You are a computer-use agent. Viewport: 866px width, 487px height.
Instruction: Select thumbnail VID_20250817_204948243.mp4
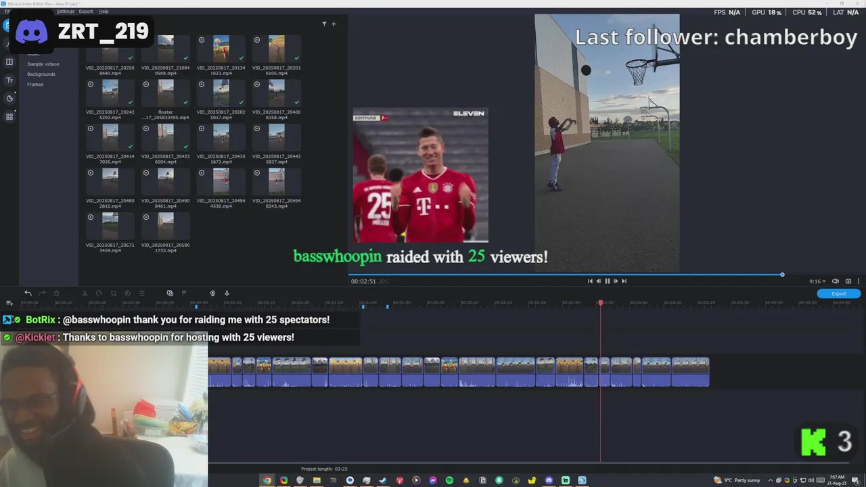[277, 181]
